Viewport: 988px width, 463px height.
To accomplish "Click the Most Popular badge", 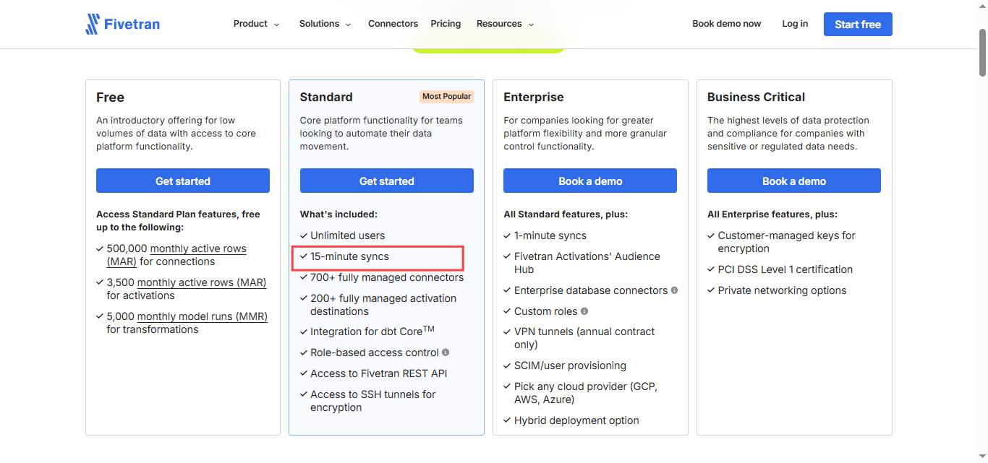I will [446, 96].
